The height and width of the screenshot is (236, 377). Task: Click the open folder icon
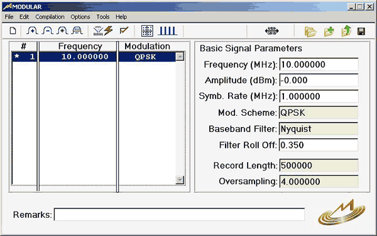click(x=310, y=31)
